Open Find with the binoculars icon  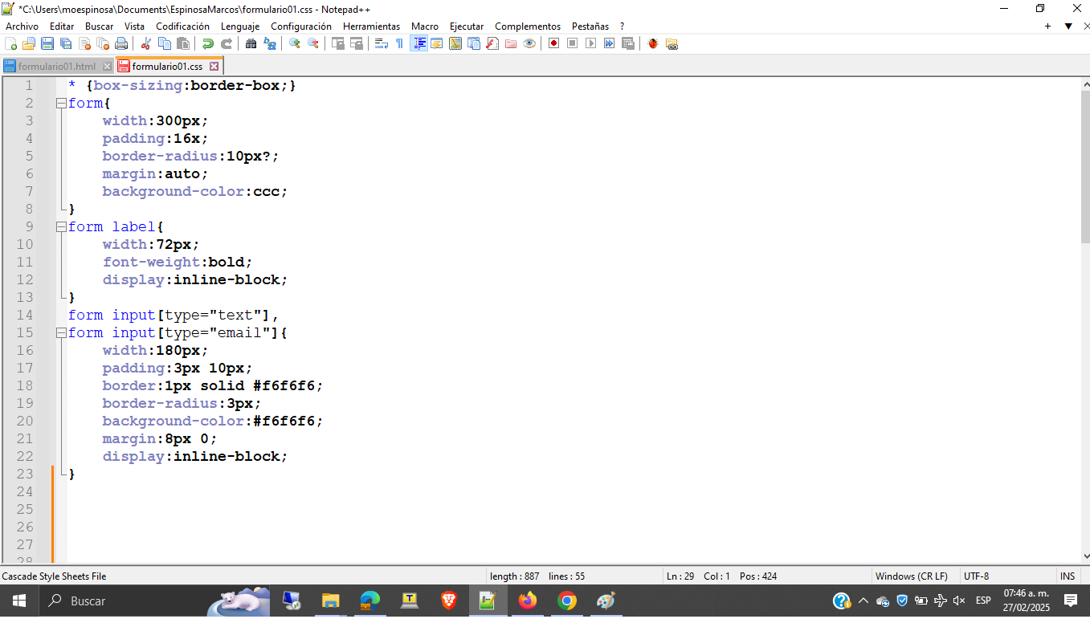pyautogui.click(x=251, y=43)
